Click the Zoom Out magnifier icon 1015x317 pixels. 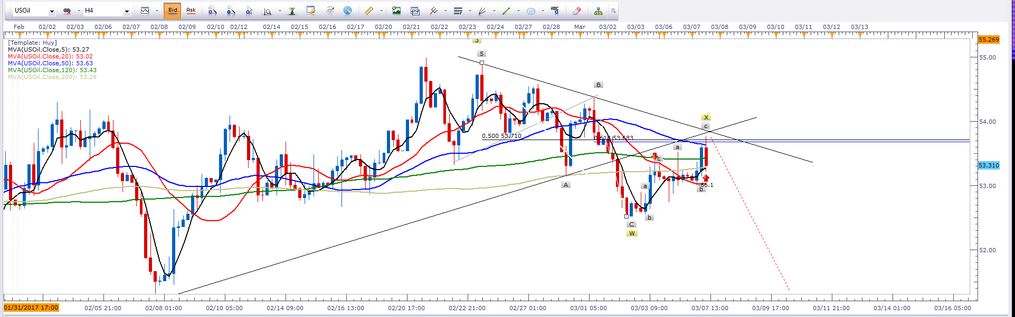(x=231, y=11)
